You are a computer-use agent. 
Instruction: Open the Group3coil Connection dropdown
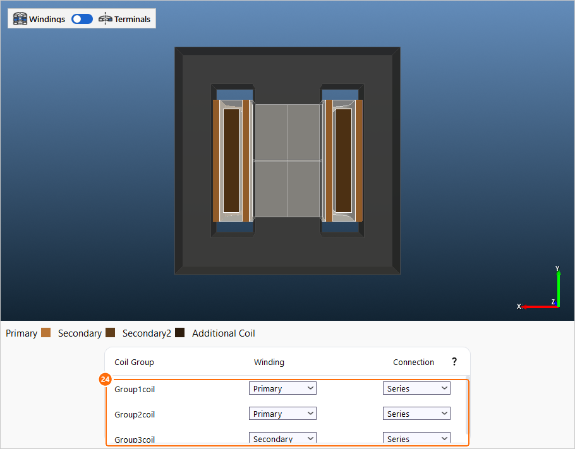click(x=416, y=438)
